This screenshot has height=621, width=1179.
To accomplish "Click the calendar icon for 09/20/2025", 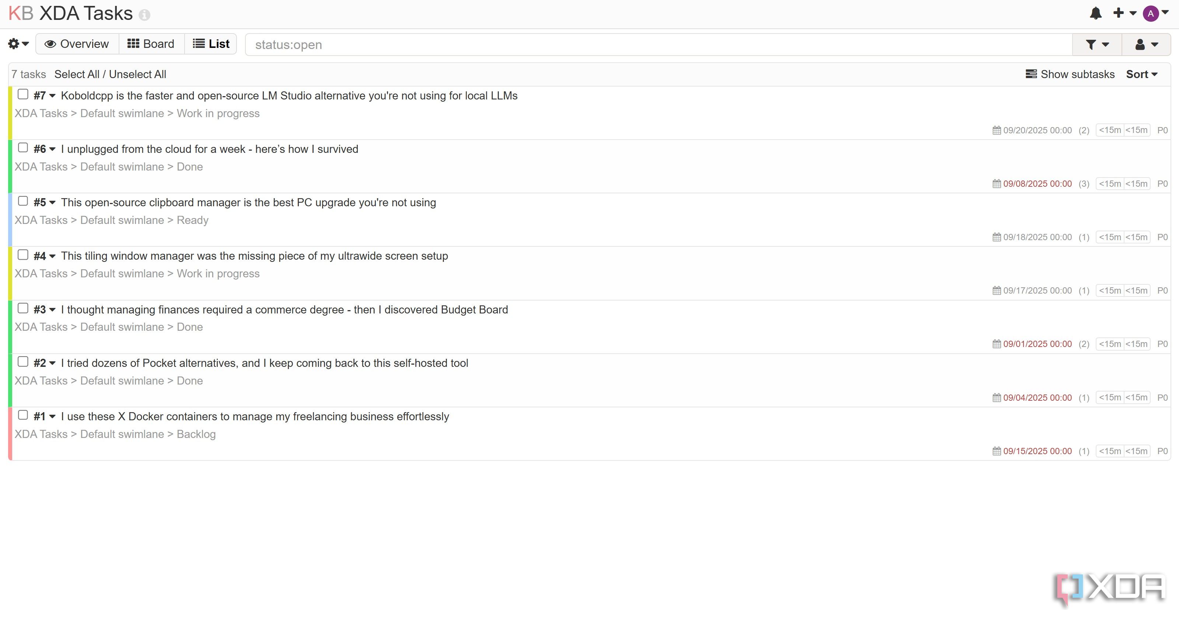I will coord(996,130).
